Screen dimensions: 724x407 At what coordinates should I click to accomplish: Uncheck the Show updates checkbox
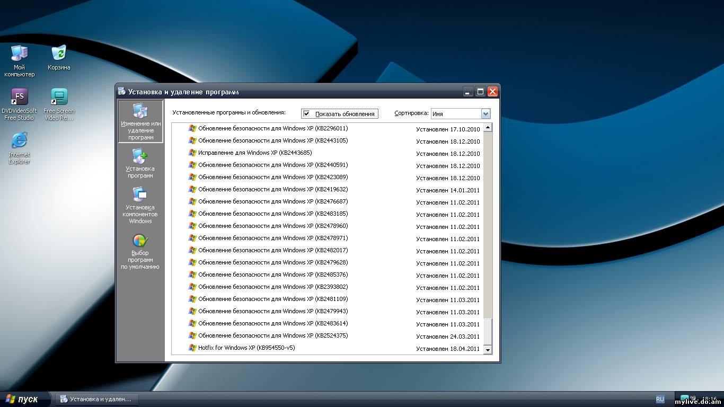point(306,113)
